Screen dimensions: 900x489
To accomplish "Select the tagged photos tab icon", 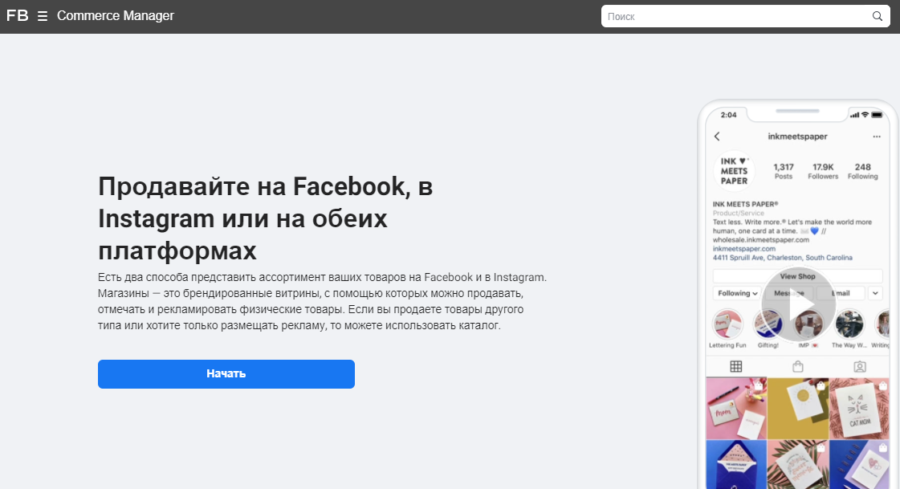I will [x=859, y=366].
